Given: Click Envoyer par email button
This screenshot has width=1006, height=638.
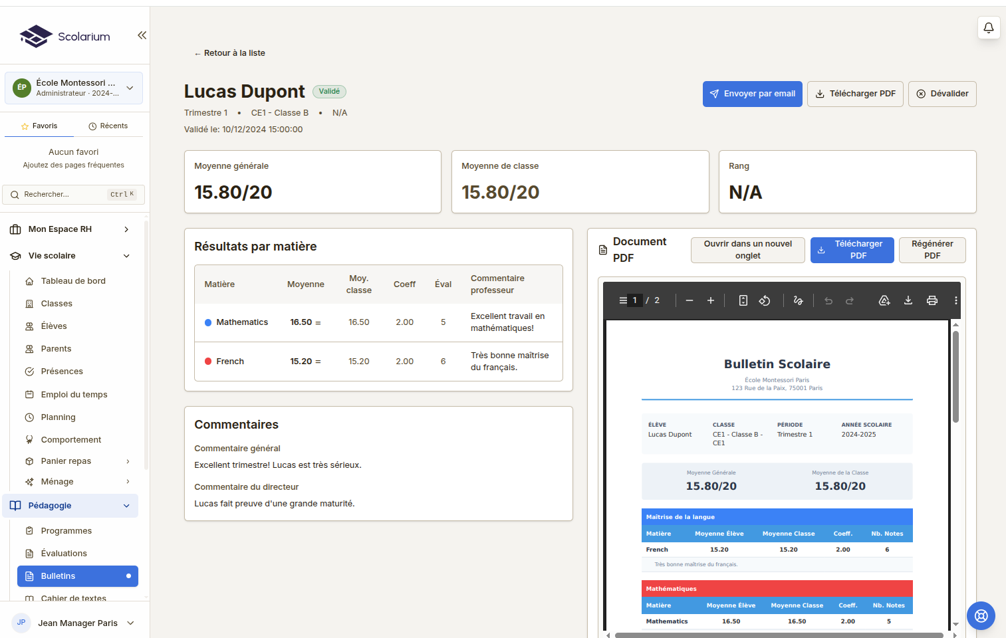Looking at the screenshot, I should [752, 94].
